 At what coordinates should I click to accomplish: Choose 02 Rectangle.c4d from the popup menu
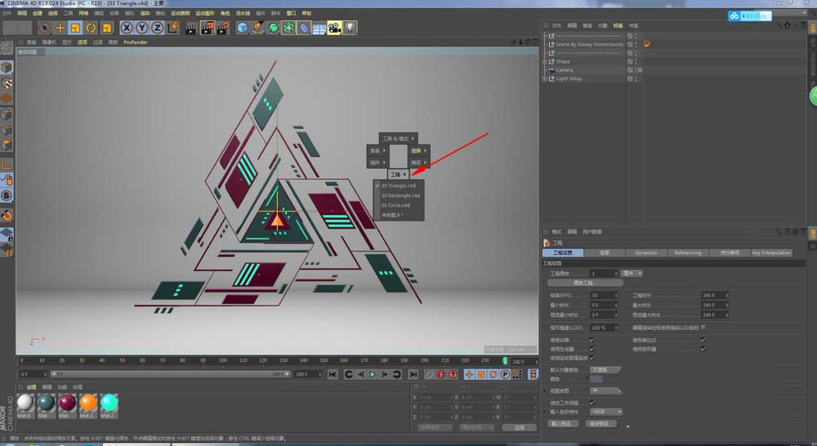(x=400, y=195)
